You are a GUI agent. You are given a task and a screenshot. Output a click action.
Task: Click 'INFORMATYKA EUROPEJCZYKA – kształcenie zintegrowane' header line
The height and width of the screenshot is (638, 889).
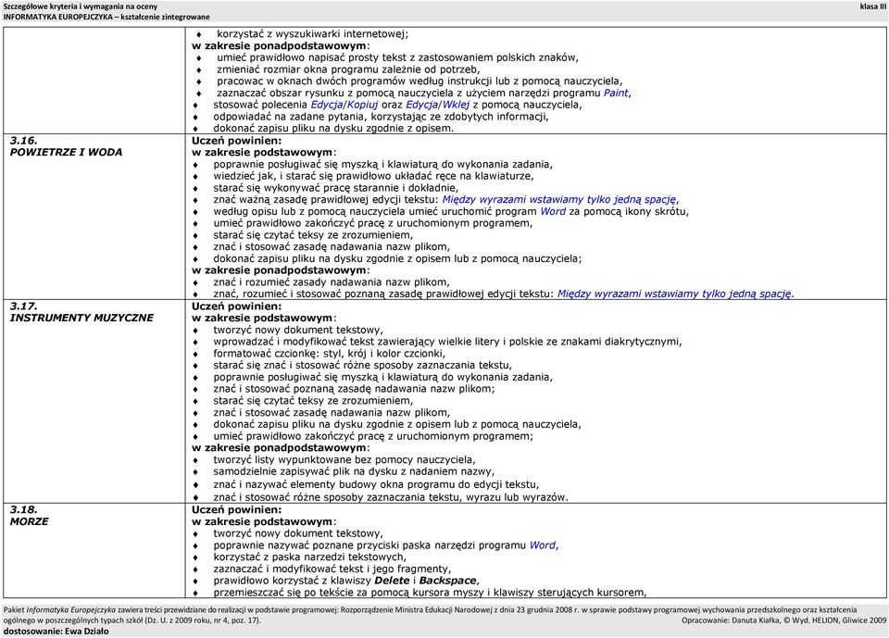[106, 17]
